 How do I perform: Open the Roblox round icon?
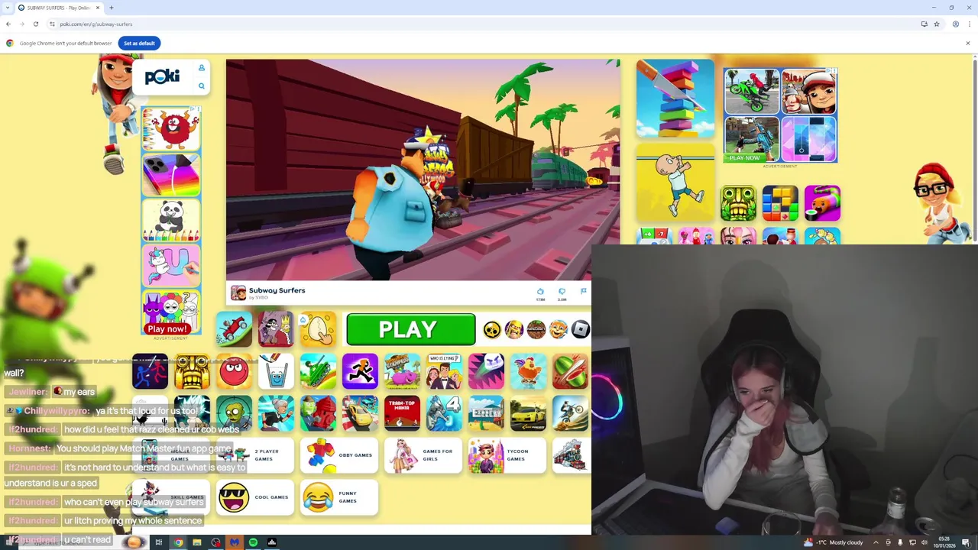581,329
